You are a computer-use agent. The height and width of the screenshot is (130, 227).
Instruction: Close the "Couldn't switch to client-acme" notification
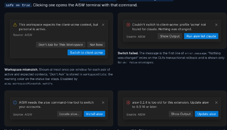216,25
